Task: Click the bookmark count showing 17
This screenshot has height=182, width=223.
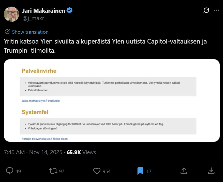Action: click(x=148, y=171)
